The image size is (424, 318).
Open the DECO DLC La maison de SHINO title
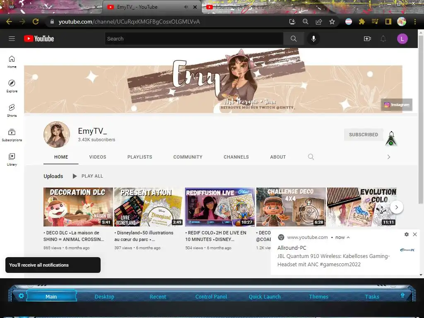(x=74, y=236)
